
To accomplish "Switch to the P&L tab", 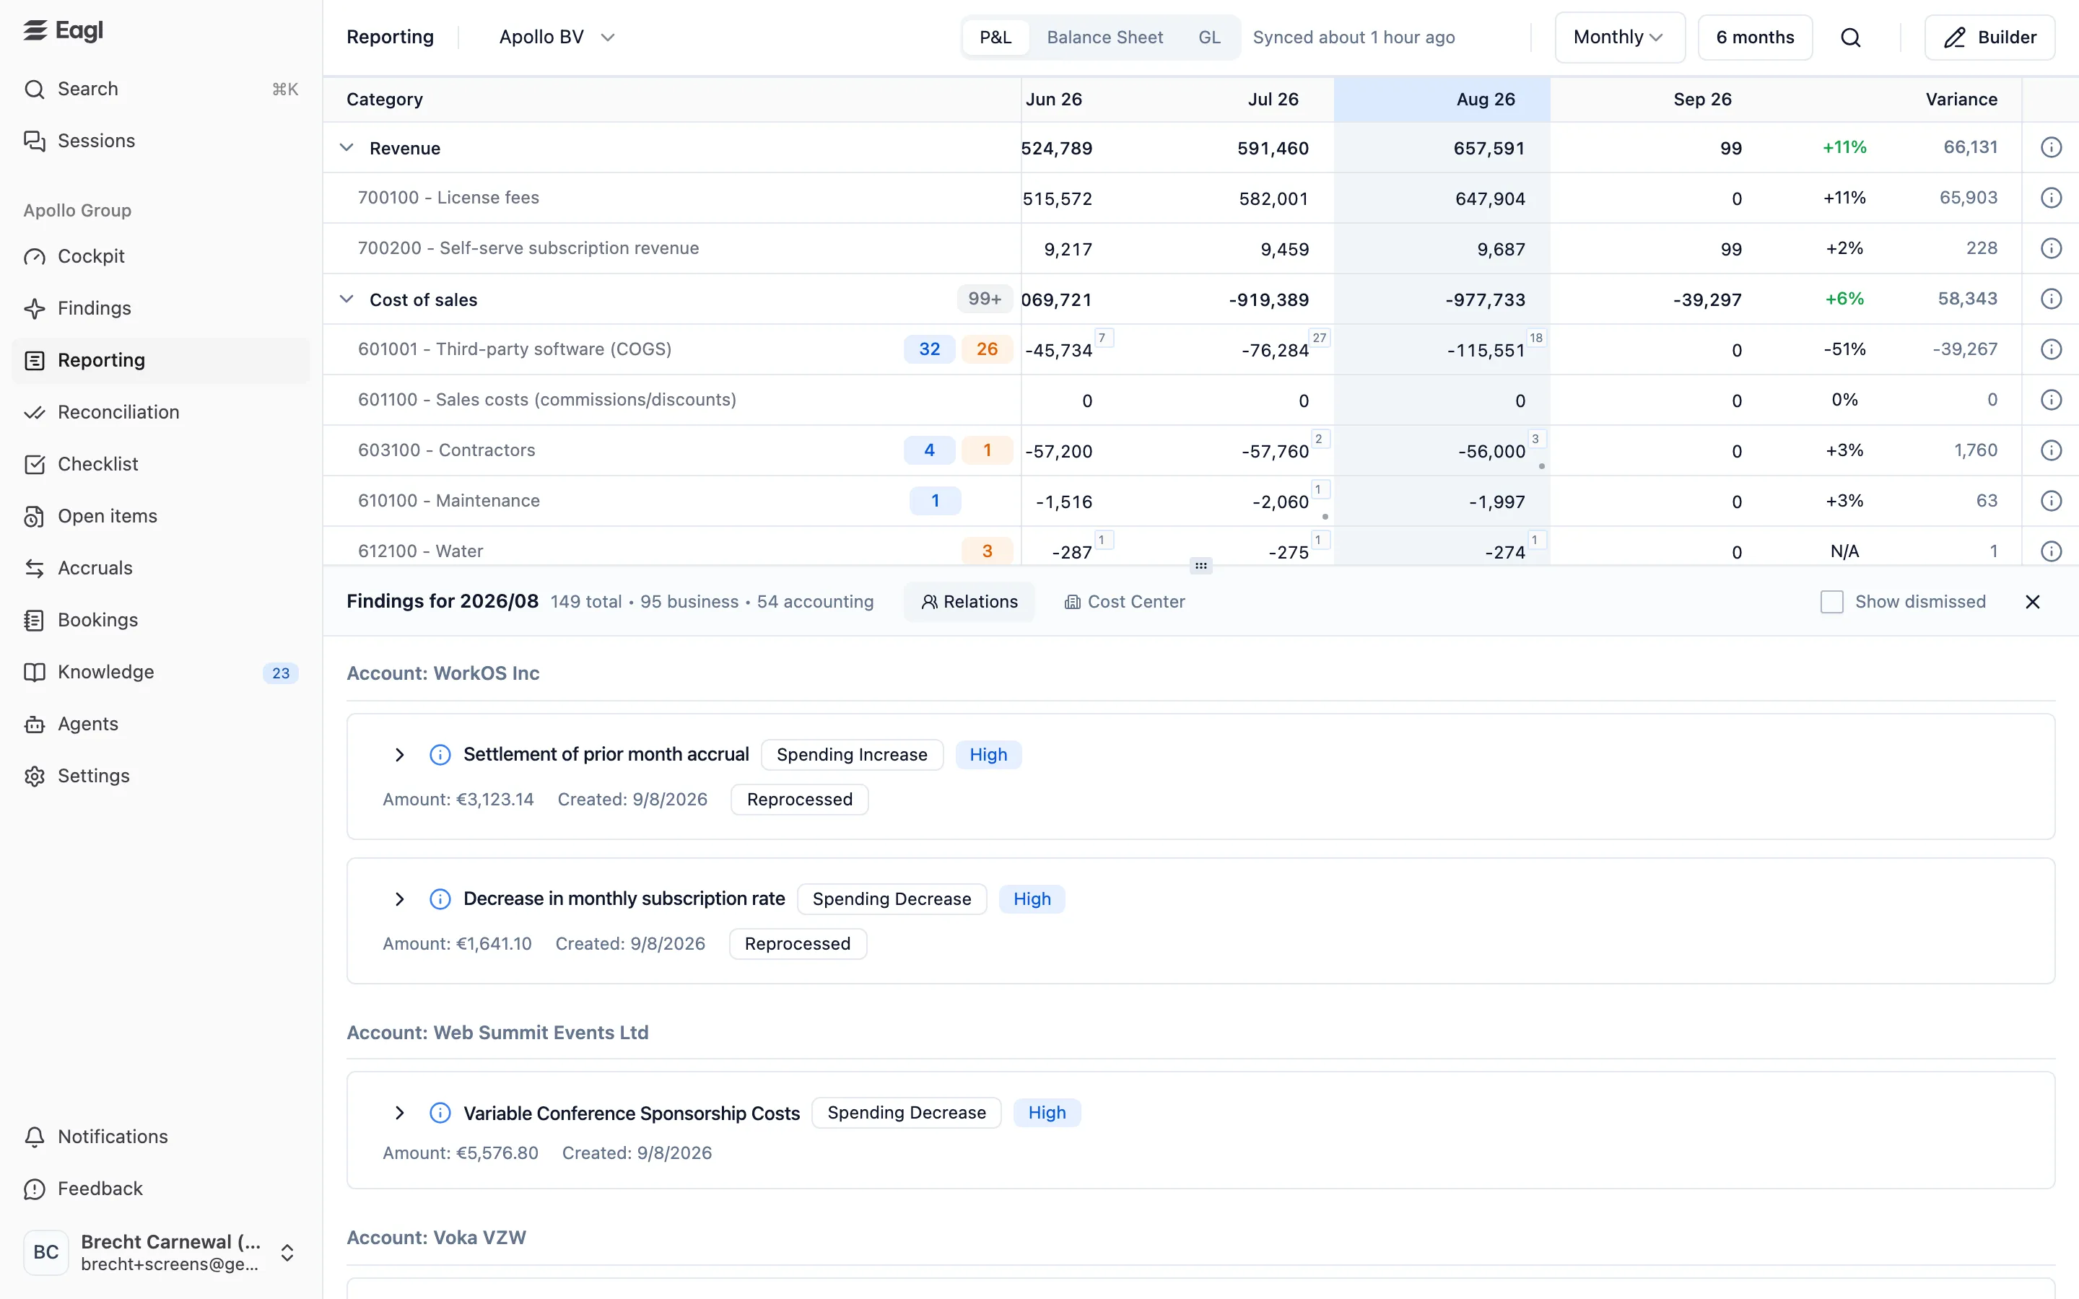I will [x=995, y=38].
